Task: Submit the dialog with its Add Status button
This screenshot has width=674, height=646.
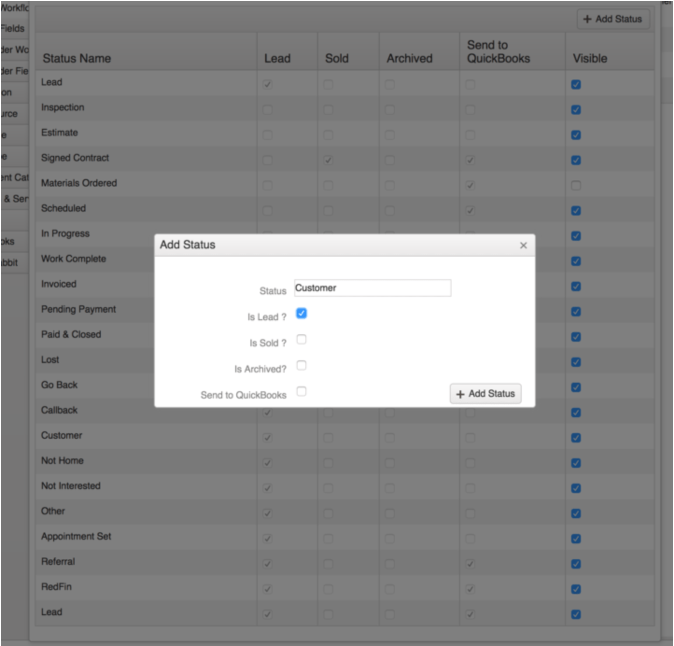Action: click(485, 394)
